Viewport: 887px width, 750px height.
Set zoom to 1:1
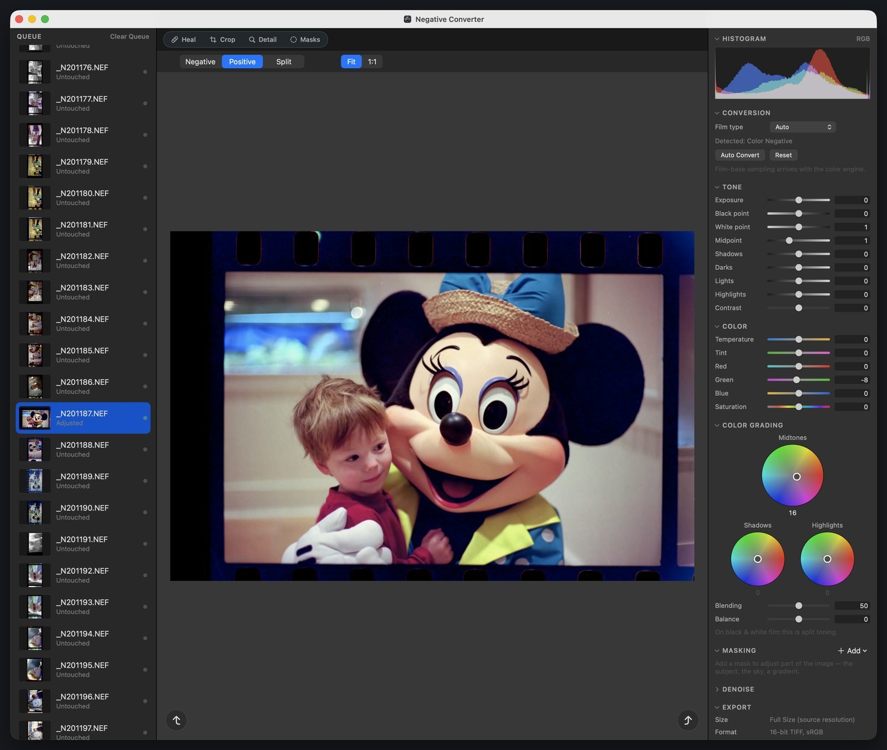click(372, 62)
